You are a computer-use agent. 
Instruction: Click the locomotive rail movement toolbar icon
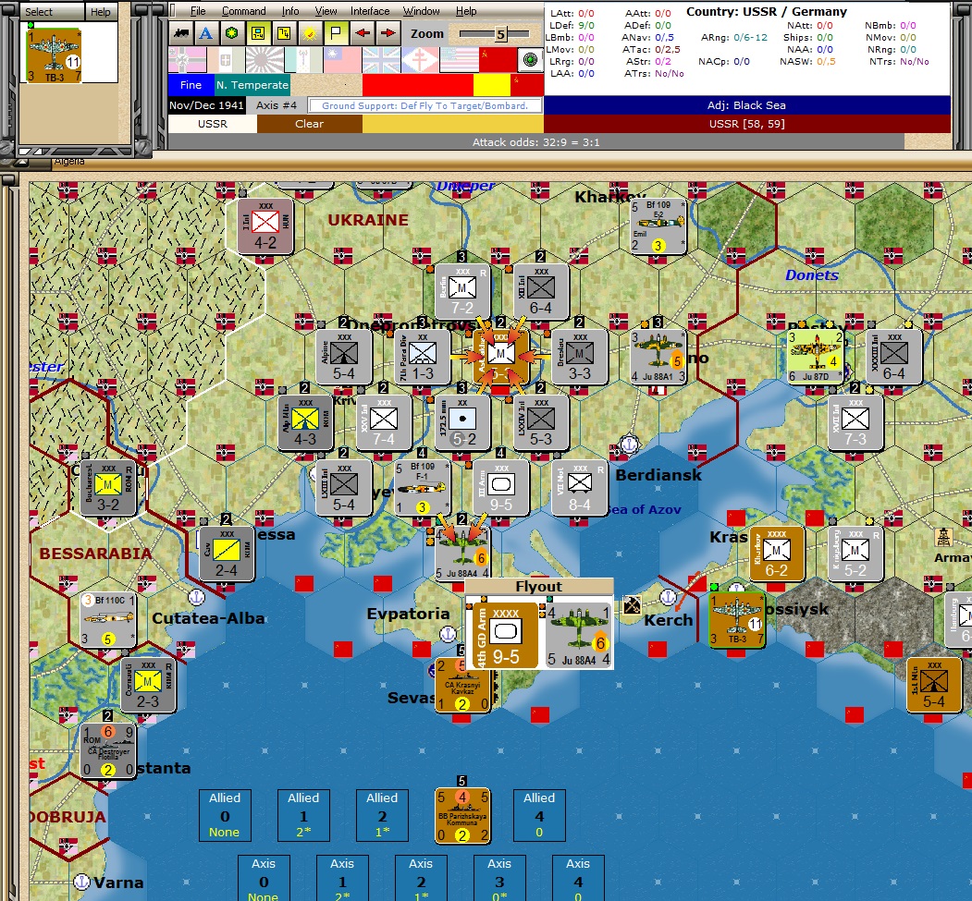(181, 33)
